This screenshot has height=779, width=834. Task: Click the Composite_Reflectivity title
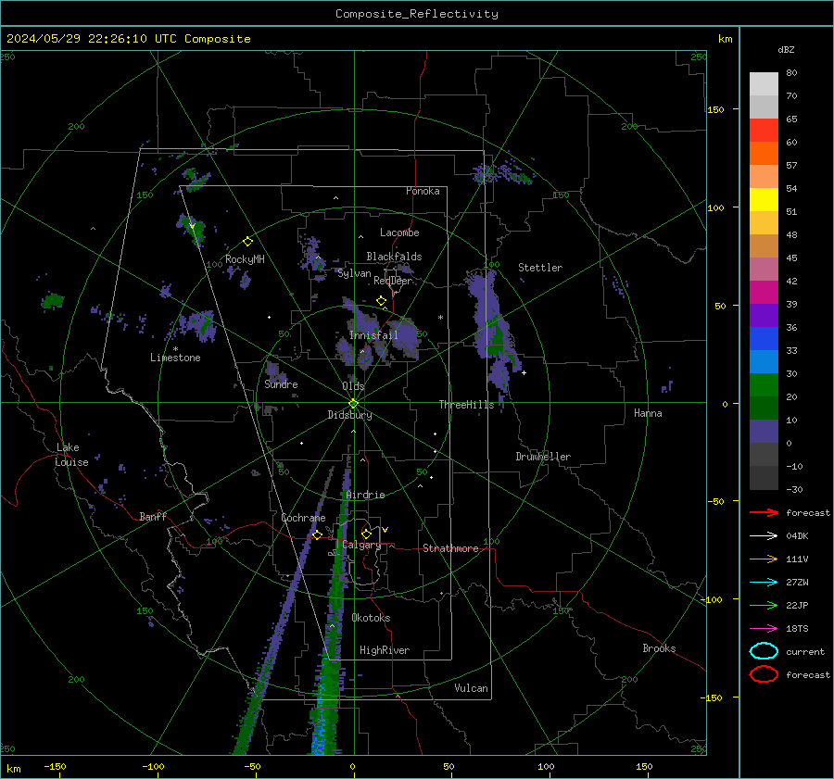coord(417,14)
